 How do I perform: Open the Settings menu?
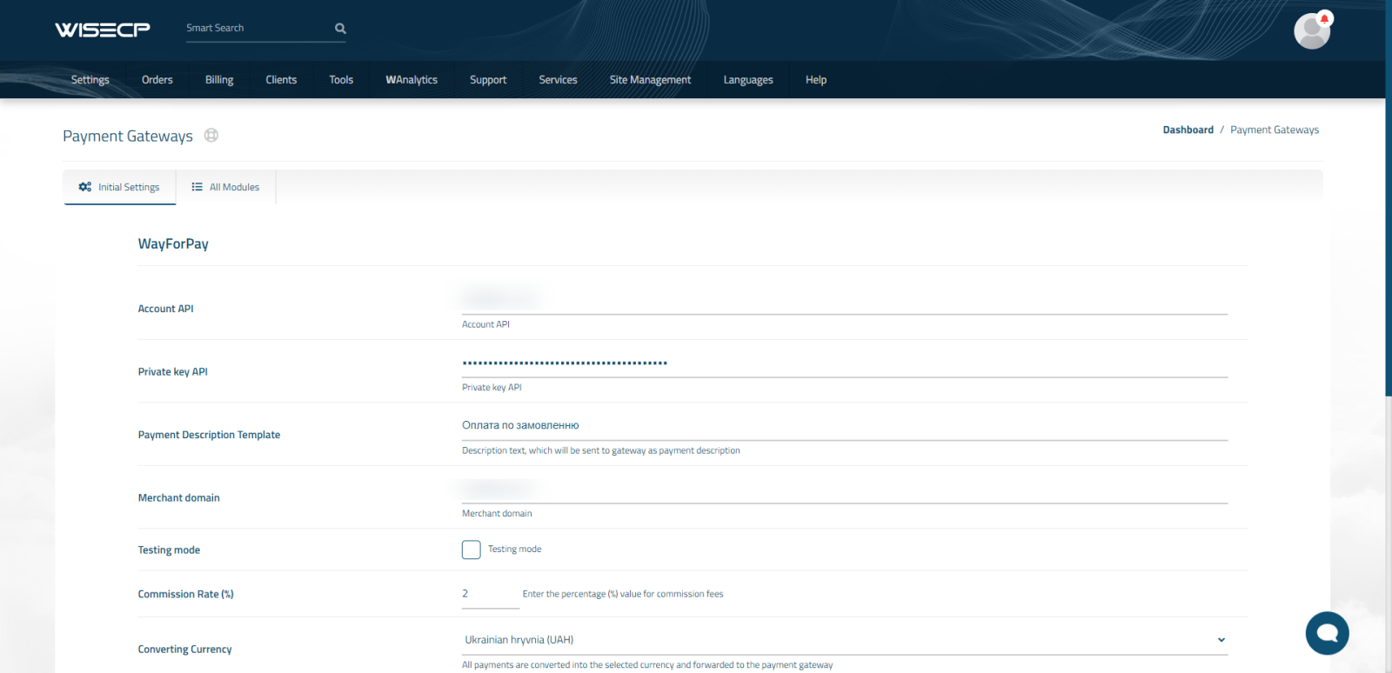[90, 80]
